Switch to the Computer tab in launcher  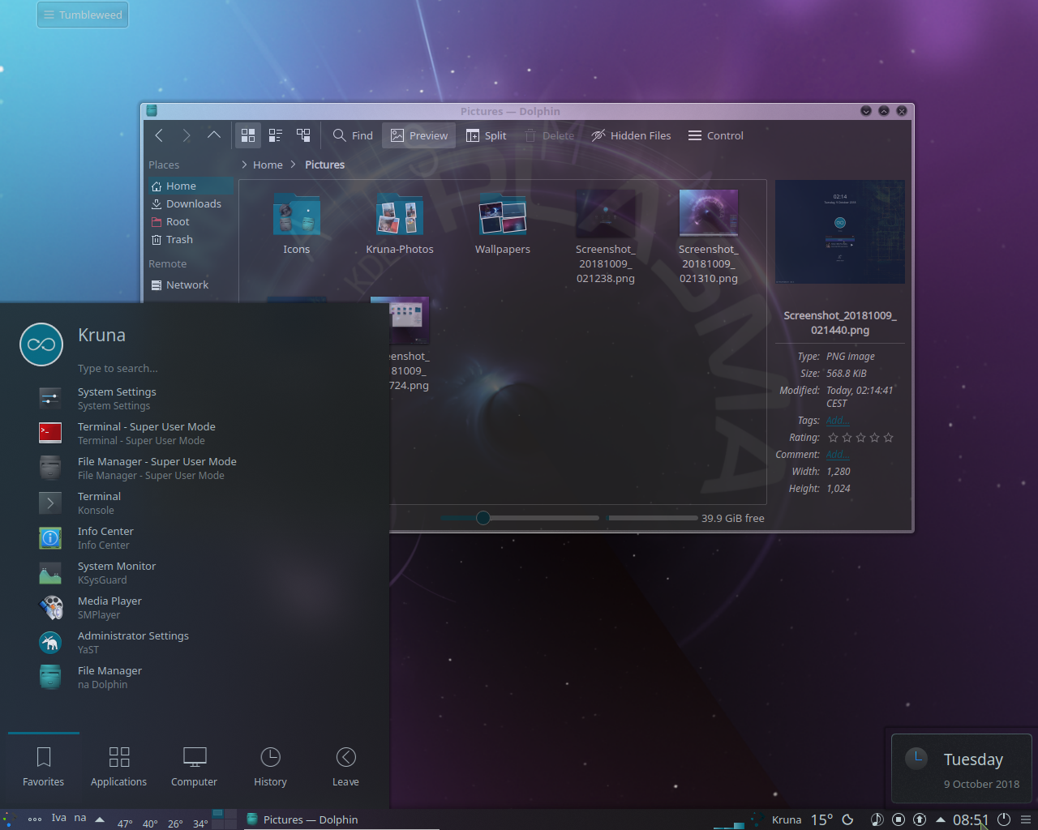pyautogui.click(x=195, y=767)
